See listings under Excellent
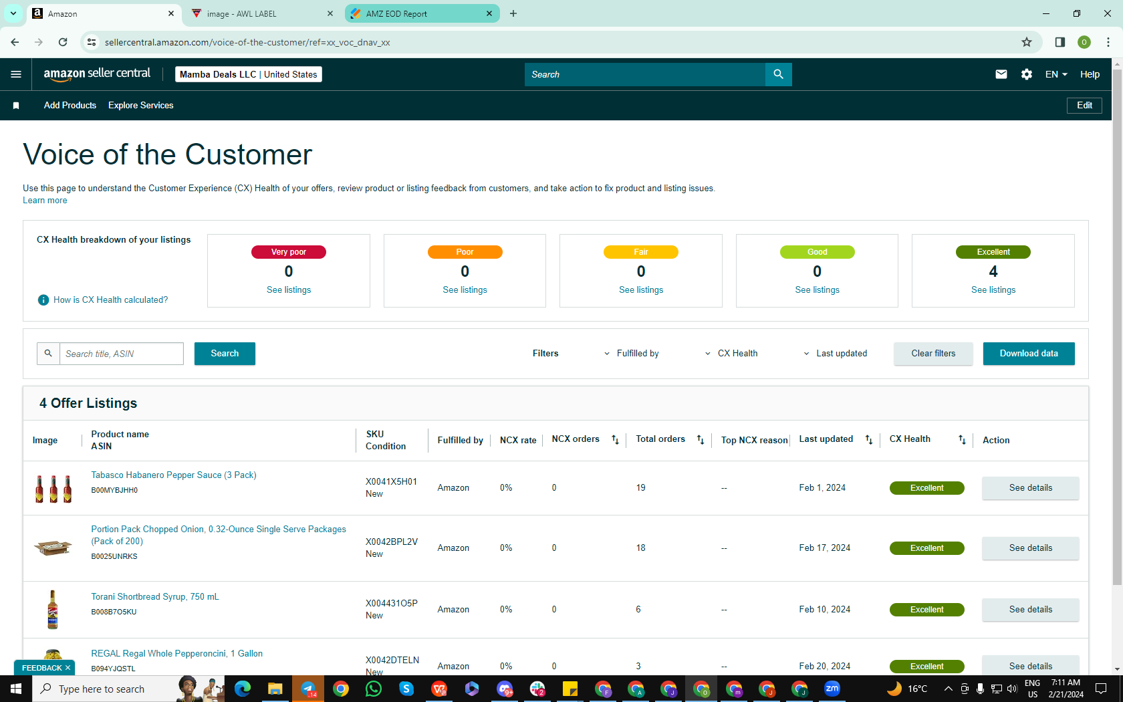The image size is (1123, 702). point(993,290)
